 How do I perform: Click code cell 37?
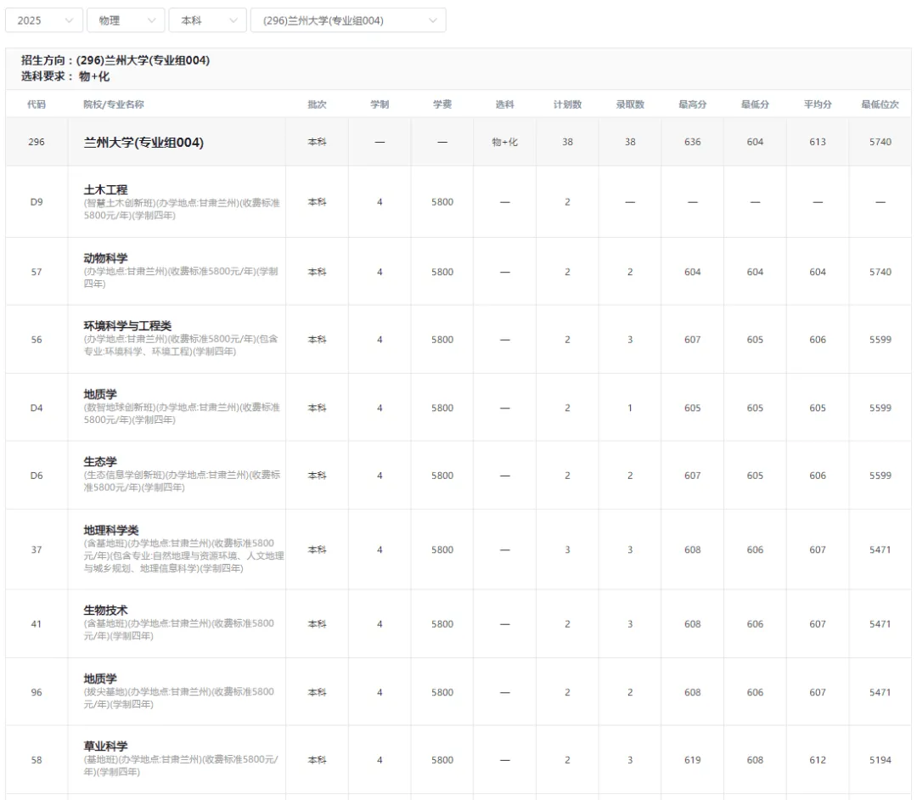pyautogui.click(x=37, y=549)
